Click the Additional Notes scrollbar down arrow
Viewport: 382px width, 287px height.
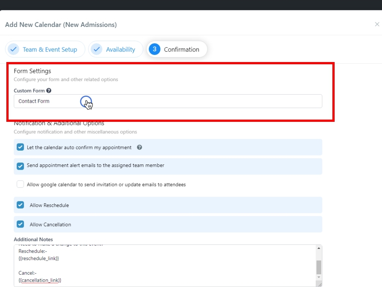pyautogui.click(x=319, y=277)
